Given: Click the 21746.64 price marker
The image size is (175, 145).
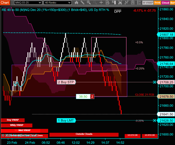Looking at the screenshot, I should [166, 64].
